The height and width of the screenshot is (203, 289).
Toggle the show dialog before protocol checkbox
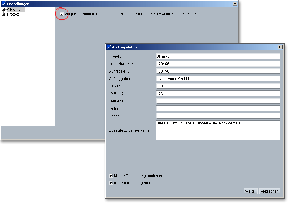pos(62,14)
